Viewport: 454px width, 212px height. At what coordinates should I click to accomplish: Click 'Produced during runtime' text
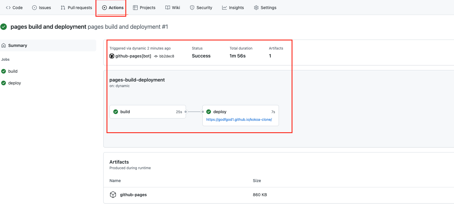click(x=130, y=168)
